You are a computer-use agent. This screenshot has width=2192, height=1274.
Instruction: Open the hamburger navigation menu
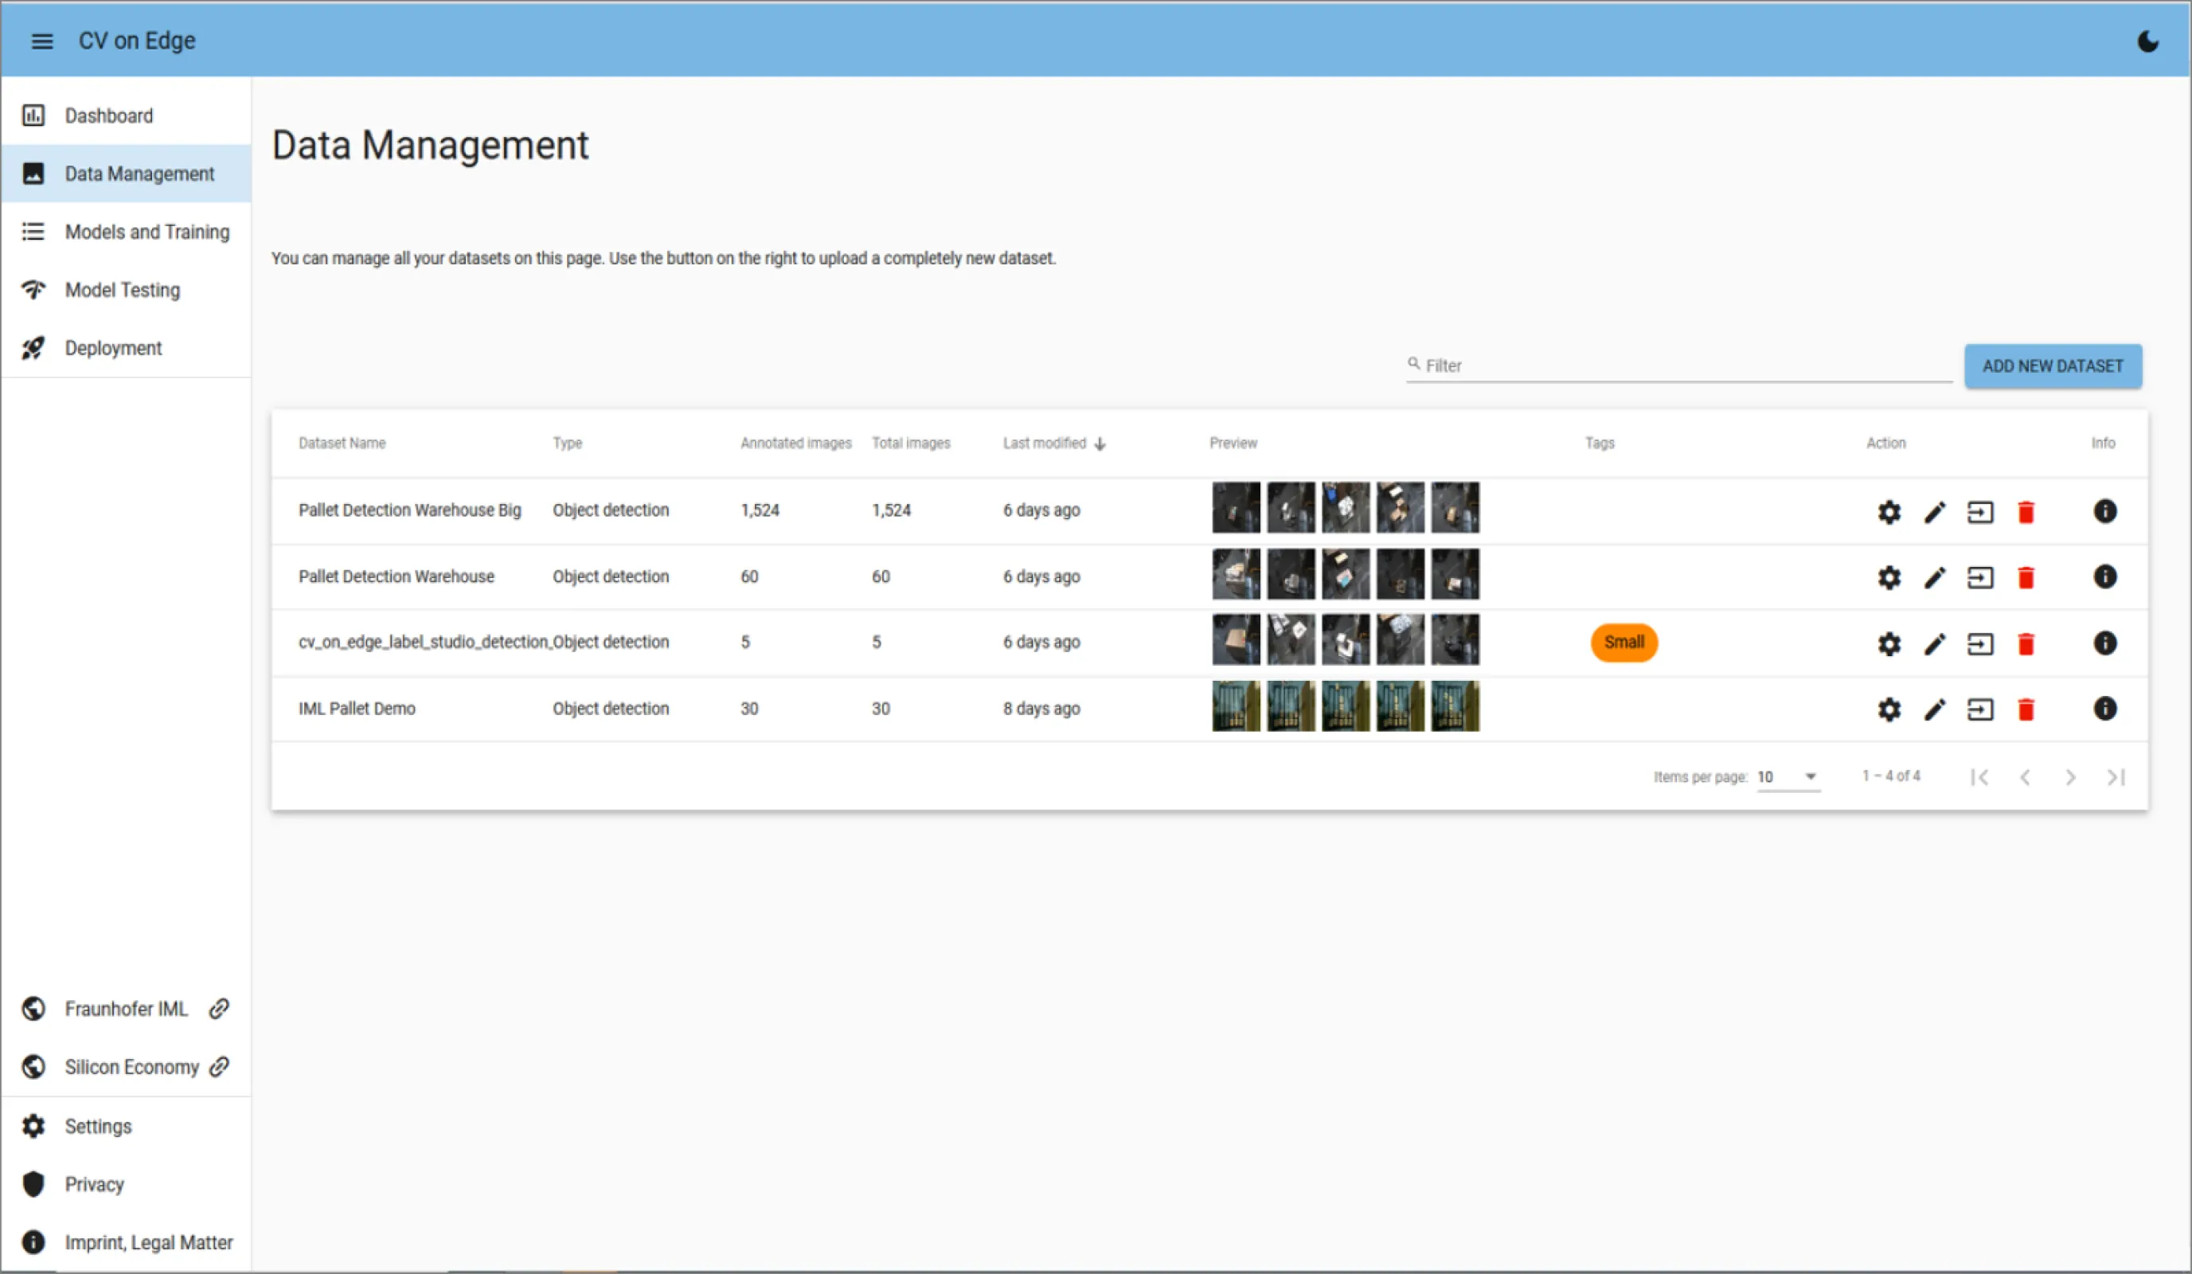(x=41, y=41)
